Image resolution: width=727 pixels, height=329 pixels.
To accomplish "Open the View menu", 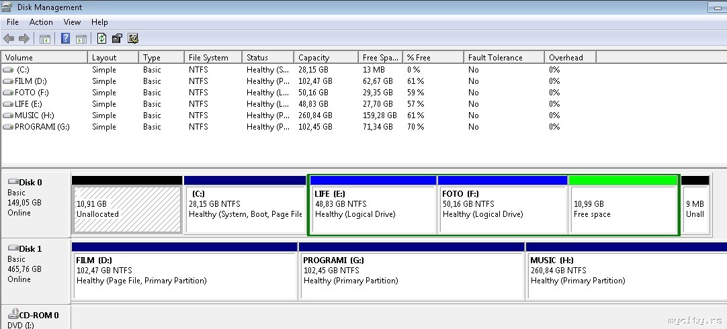I will pos(72,22).
